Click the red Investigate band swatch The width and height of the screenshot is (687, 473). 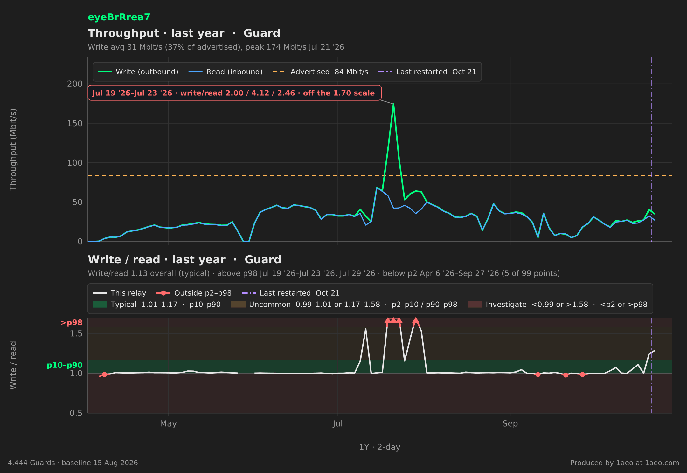point(475,305)
